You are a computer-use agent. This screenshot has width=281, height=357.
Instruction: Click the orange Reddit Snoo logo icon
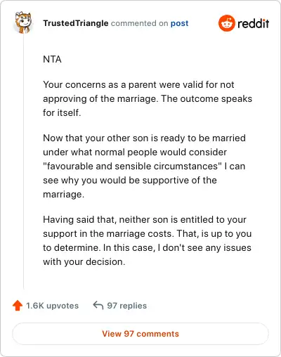click(227, 23)
